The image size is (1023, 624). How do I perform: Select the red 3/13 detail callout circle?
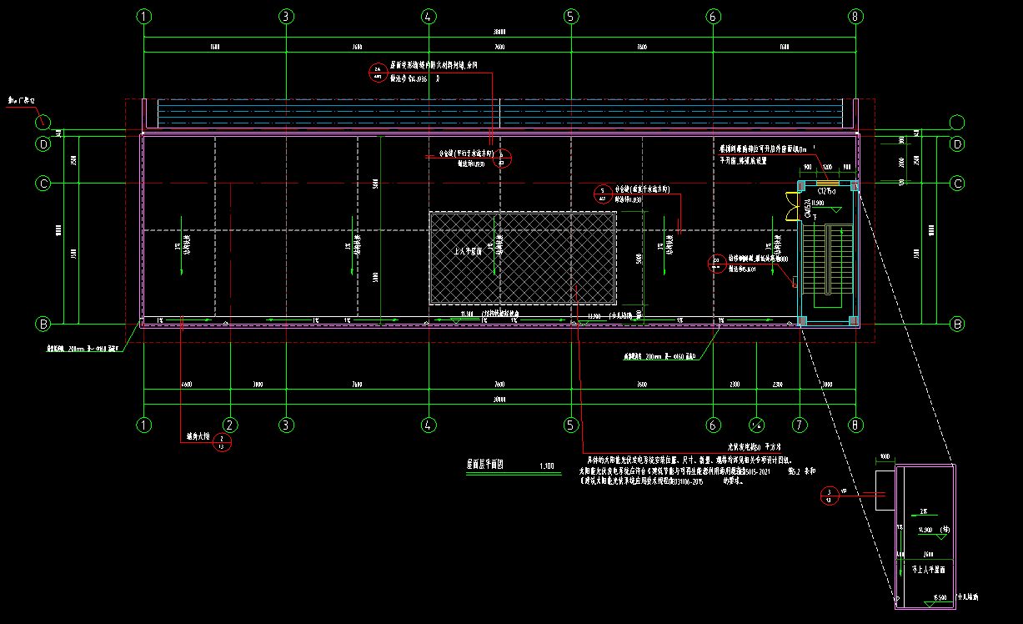(x=830, y=496)
